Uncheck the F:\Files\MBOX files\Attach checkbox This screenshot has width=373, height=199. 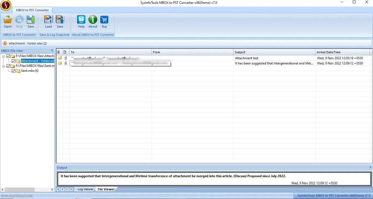coord(8,56)
